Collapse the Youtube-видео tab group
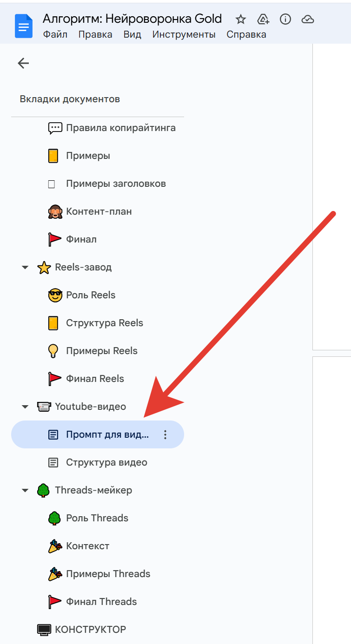The width and height of the screenshot is (351, 644). (x=25, y=407)
